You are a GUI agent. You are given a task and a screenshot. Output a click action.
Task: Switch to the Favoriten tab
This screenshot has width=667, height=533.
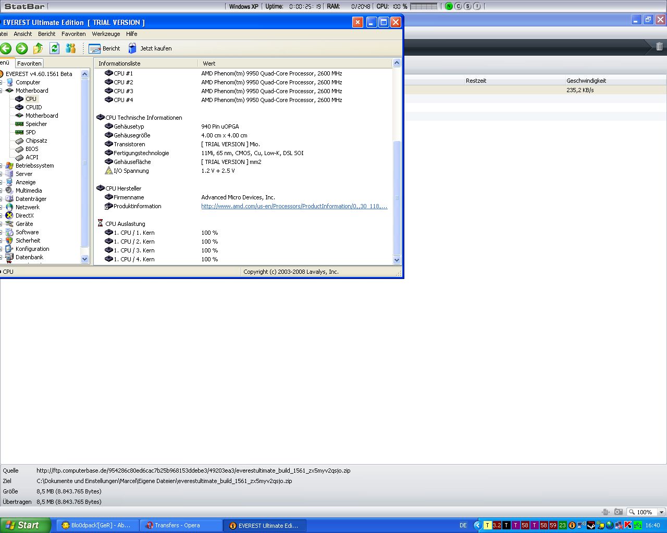(x=29, y=64)
